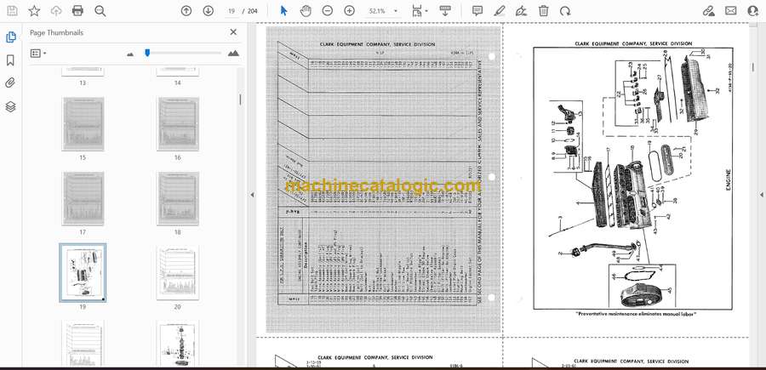Select the page 20 thumbnail

click(x=177, y=273)
